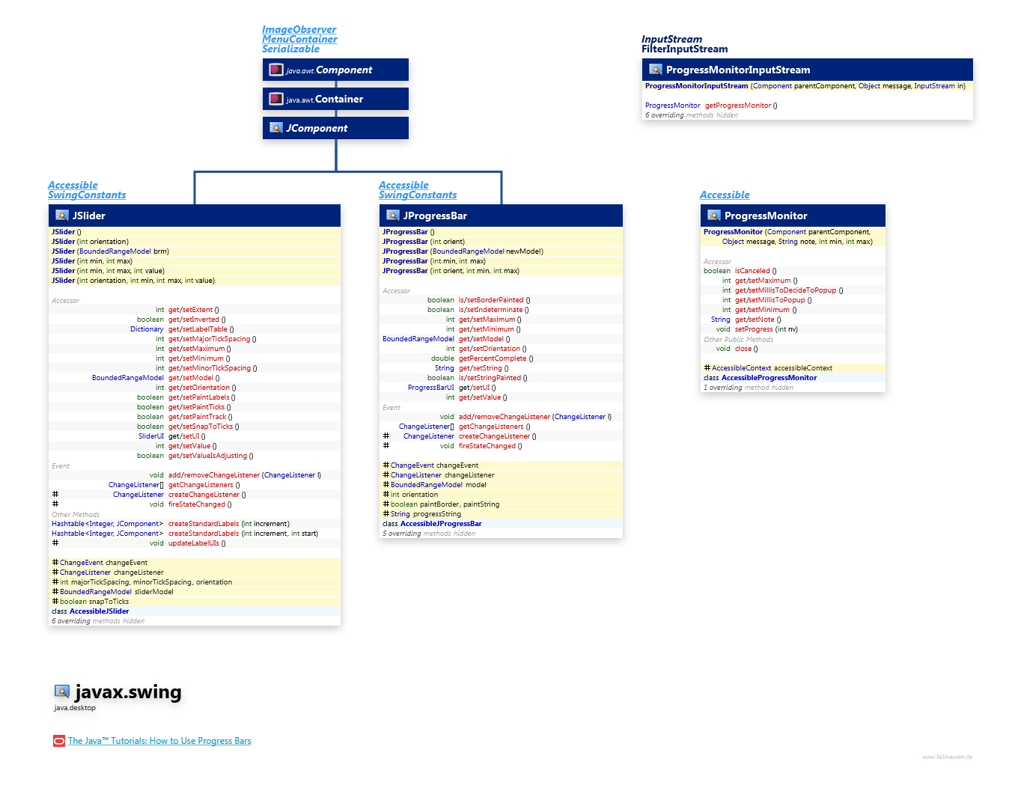
Task: Click is/setIndeterminate in JProgressBar
Action: point(491,310)
